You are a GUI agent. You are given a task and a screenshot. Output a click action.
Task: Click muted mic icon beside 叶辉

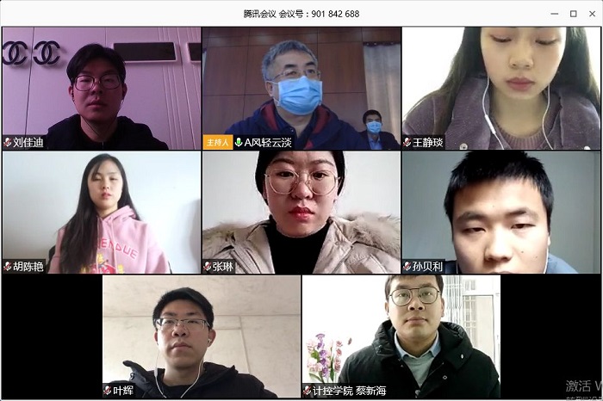click(x=108, y=391)
